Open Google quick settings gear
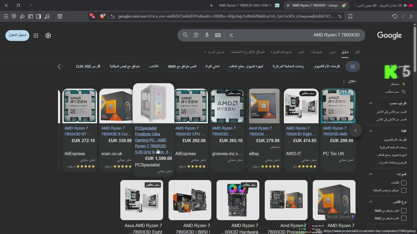The width and height of the screenshot is (417, 234). (48, 35)
